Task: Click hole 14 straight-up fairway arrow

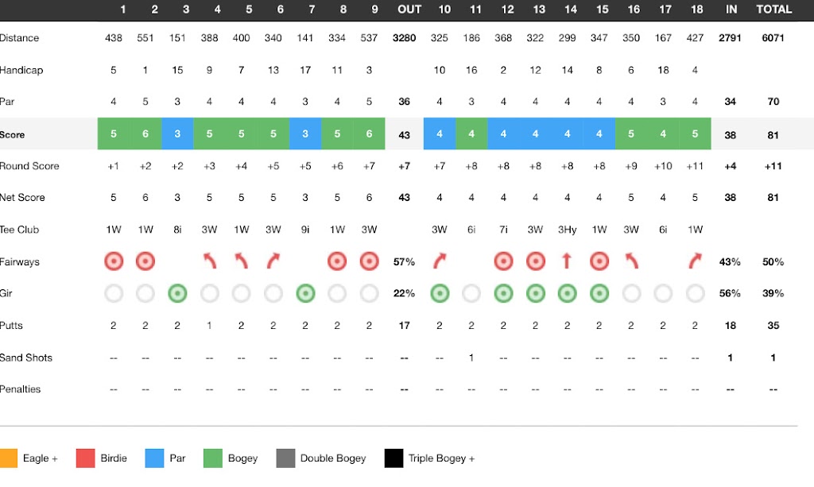Action: tap(567, 261)
